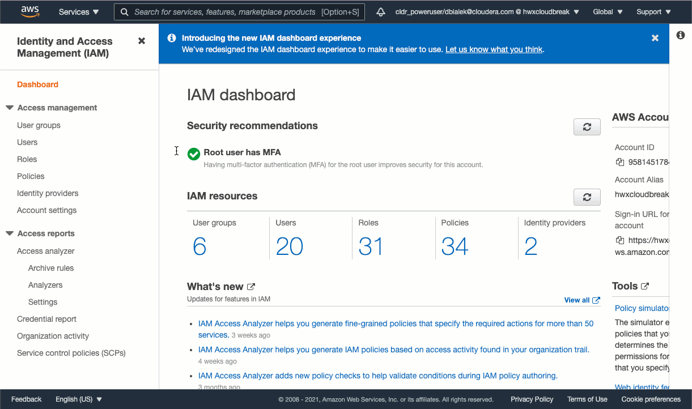692x409 pixels.
Task: Click the 'Let us know what you think' link
Action: pos(494,49)
